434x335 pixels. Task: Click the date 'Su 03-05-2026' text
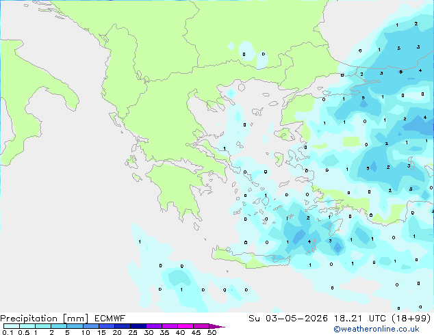click(x=288, y=319)
